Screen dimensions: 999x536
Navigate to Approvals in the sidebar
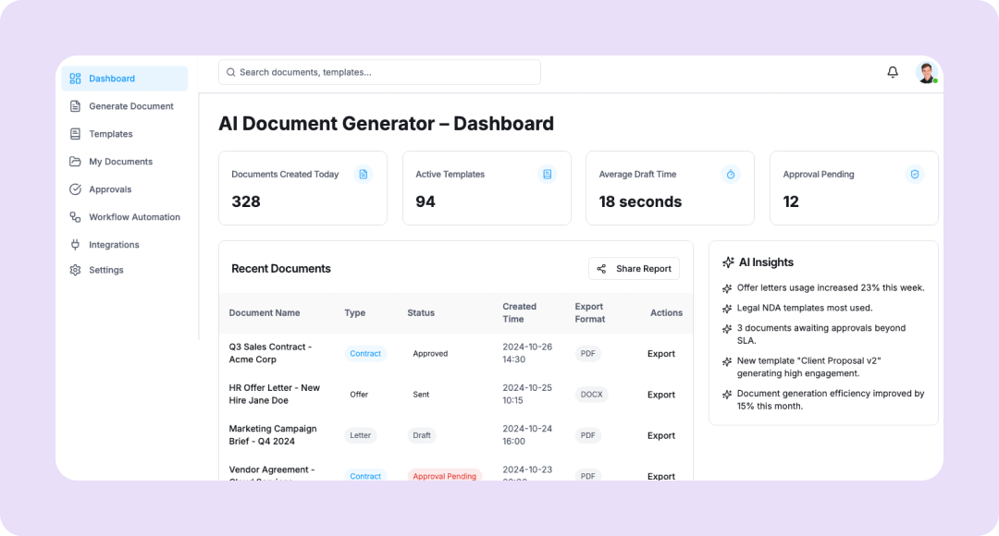point(110,189)
